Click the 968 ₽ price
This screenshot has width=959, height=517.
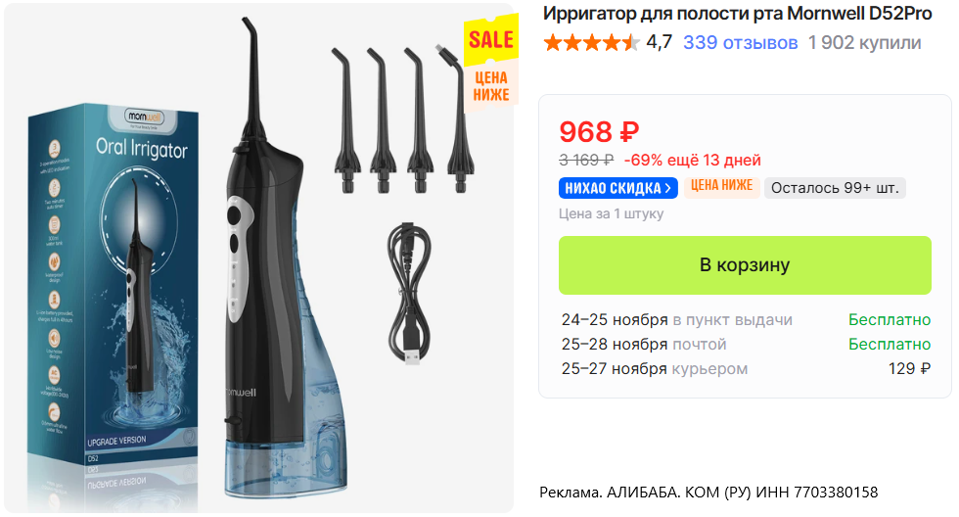[x=599, y=131]
